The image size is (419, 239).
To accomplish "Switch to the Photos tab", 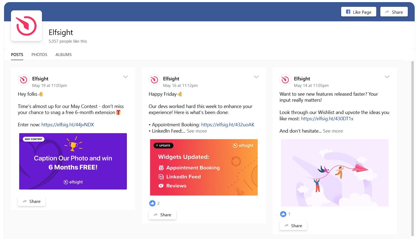I will [x=39, y=55].
